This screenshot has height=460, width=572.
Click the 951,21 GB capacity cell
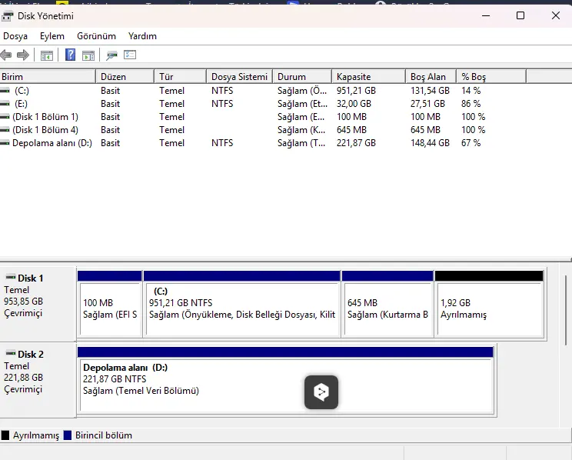tap(356, 91)
